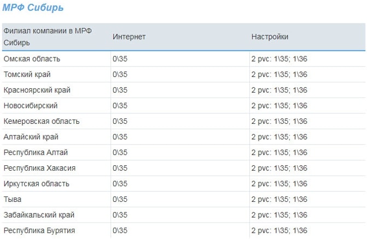The width and height of the screenshot is (367, 239).
Task: Select the «Новосибирский» row name
Action: 30,105
